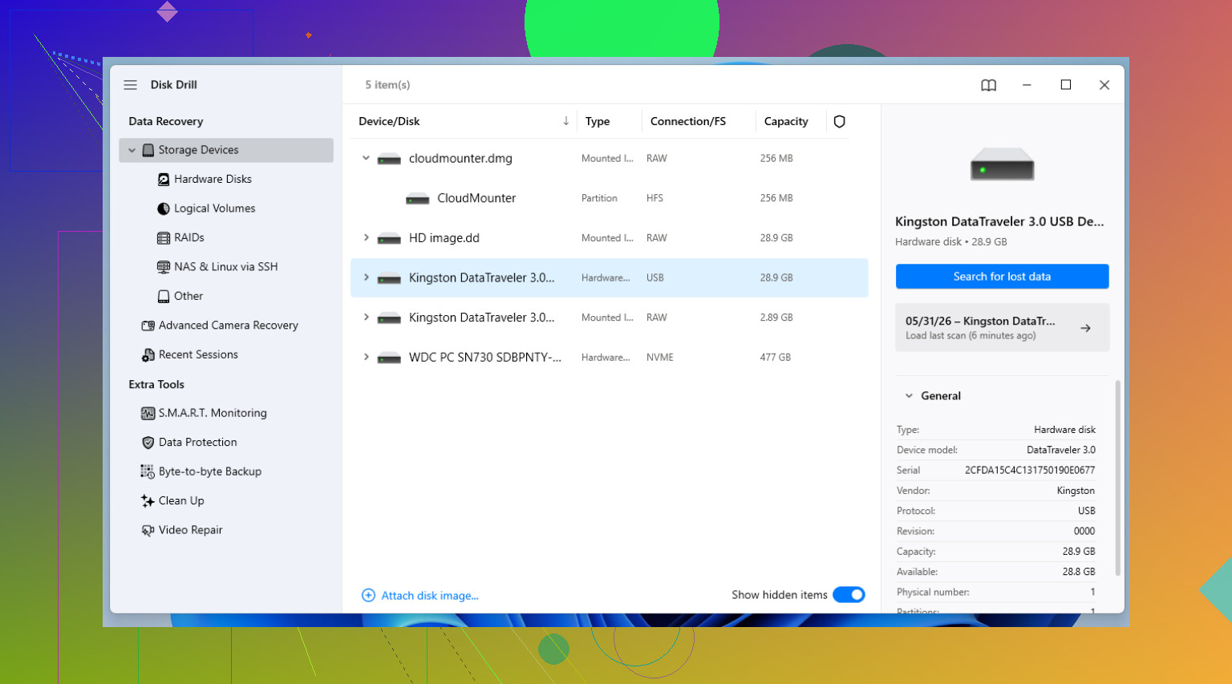
Task: Click the Data Protection shield icon
Action: (148, 443)
